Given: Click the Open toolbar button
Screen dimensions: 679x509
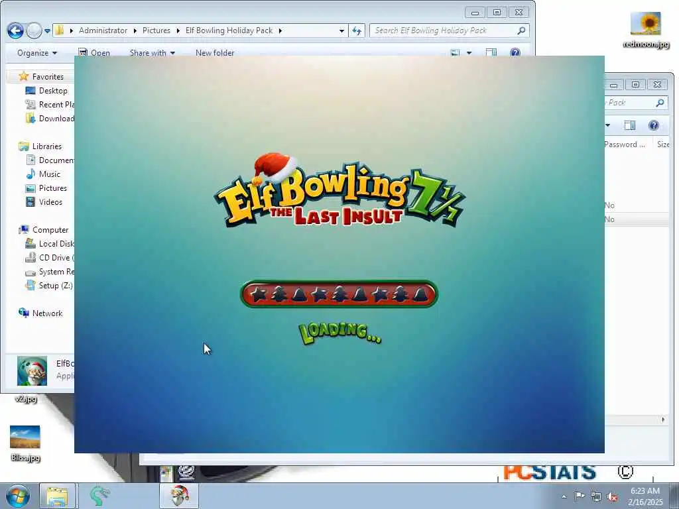Looking at the screenshot, I should tap(94, 52).
